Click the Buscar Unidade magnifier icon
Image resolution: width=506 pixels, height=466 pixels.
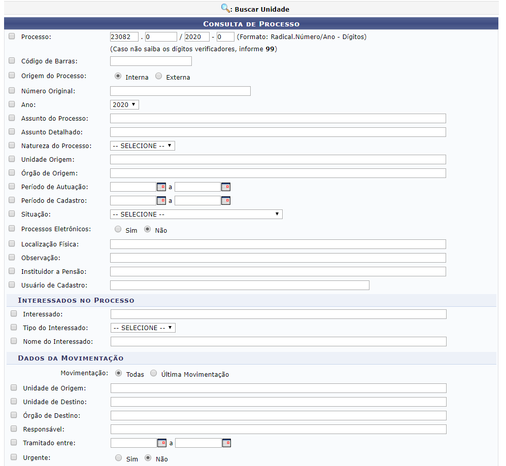tap(225, 8)
